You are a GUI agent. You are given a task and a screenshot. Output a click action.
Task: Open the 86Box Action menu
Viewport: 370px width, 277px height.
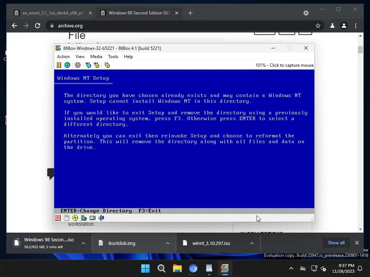coord(63,57)
